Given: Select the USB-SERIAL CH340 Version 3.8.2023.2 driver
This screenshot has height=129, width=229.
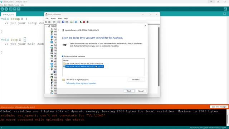Looking at the screenshot, I should pyautogui.click(x=83, y=67).
